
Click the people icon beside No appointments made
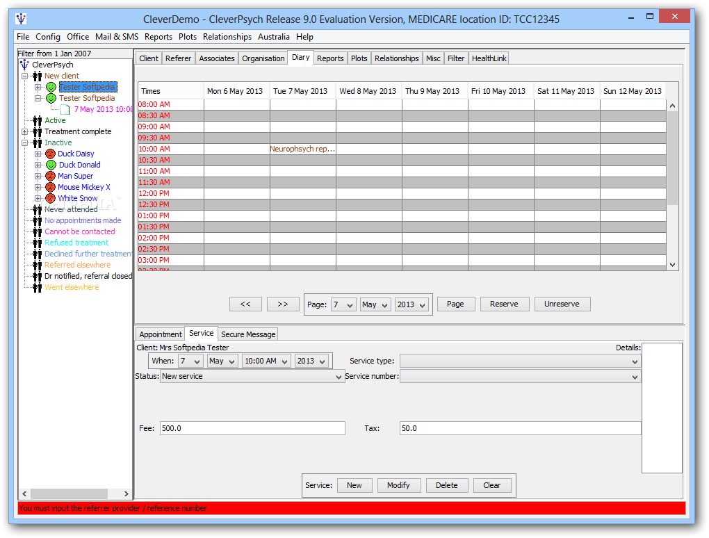click(37, 220)
